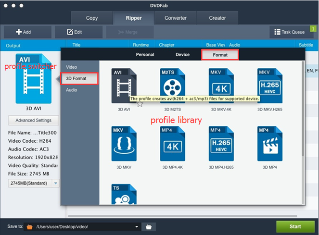Select the 3D MP4.4K profile
Screen dimensions: 319x235
click(173, 144)
